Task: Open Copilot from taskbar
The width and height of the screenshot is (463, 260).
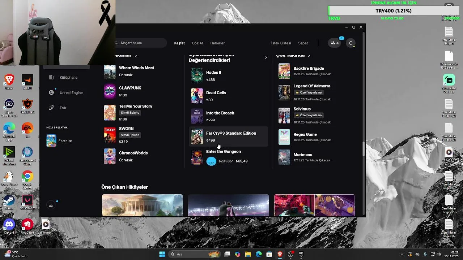Action: (x=237, y=254)
